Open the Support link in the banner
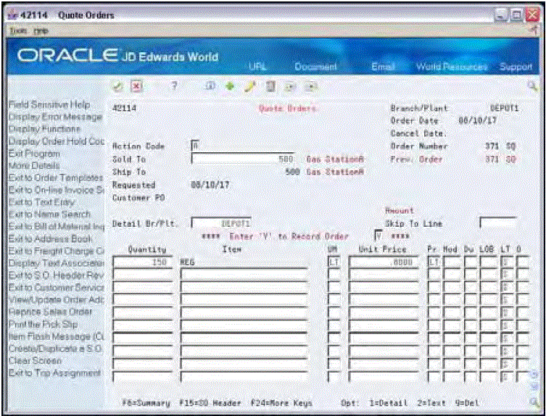Viewport: 546px width, 416px height. point(516,67)
